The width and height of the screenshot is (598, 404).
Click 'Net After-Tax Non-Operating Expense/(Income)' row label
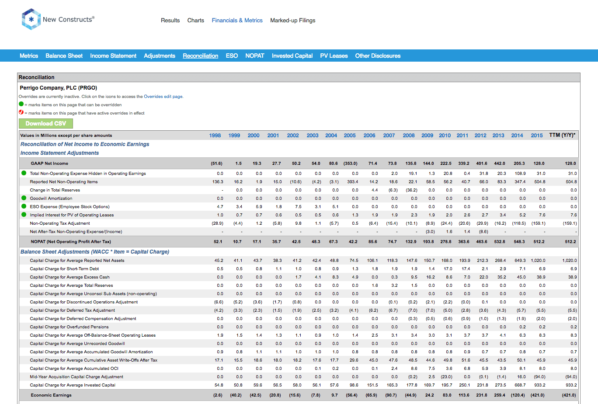pyautogui.click(x=76, y=232)
